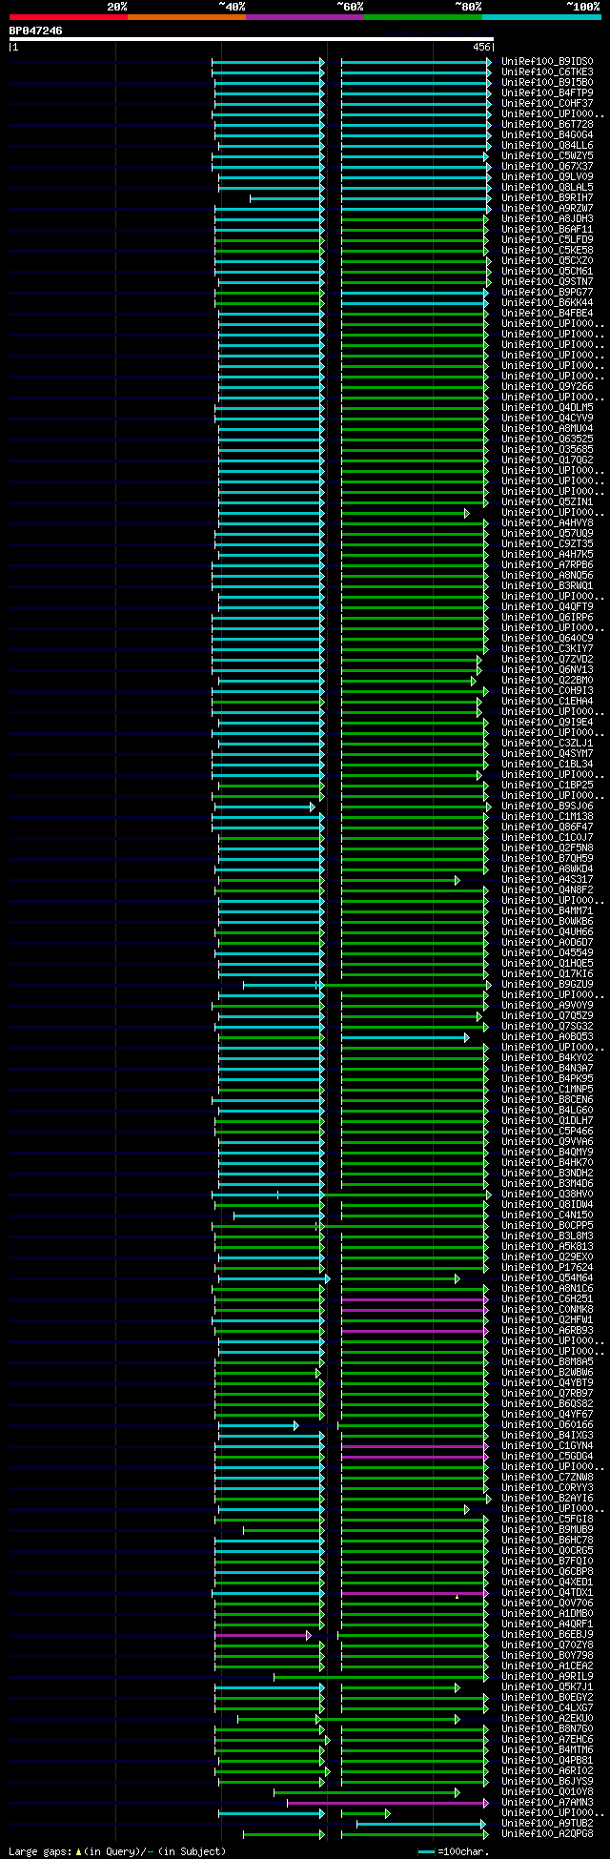This screenshot has height=1859, width=610.
Task: Click the purple alignment bar for UniRef100_Q4TDX1
Action: (415, 1592)
